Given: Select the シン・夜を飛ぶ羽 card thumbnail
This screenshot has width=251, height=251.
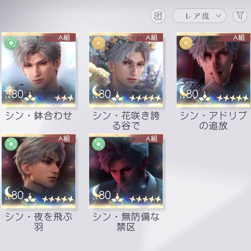Looking at the screenshot, I should click(x=39, y=171).
